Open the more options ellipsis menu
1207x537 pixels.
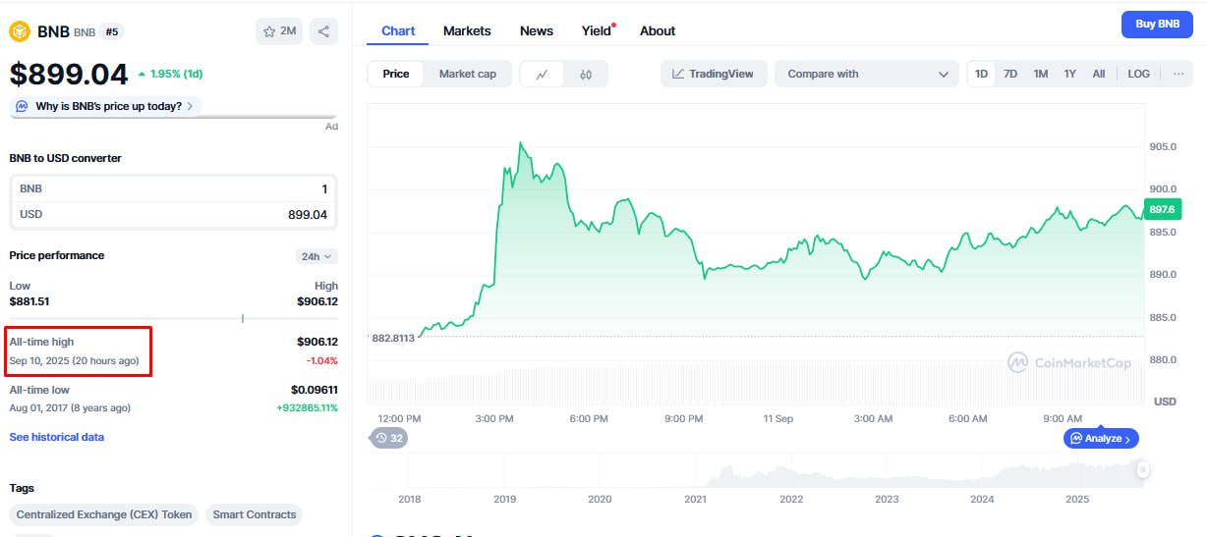(x=1178, y=74)
